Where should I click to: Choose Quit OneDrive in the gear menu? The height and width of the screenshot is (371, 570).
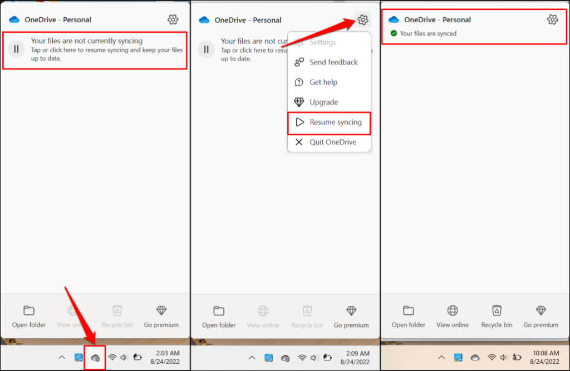pyautogui.click(x=330, y=142)
